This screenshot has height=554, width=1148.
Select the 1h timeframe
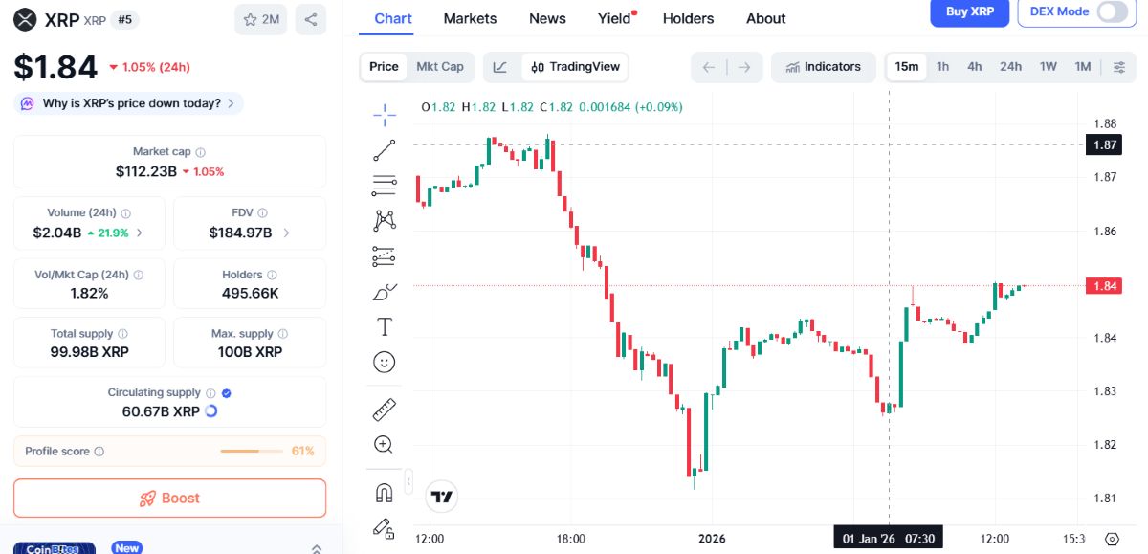pos(942,66)
